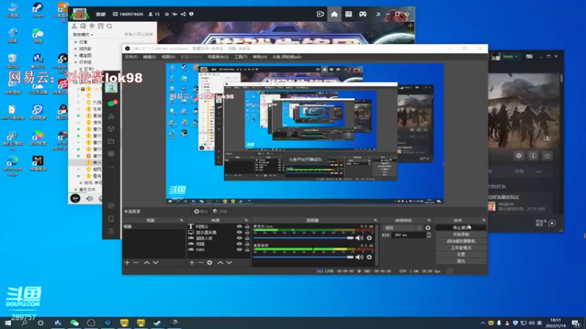Open game info icon in Steam window
This screenshot has width=586, height=329.
(533, 156)
